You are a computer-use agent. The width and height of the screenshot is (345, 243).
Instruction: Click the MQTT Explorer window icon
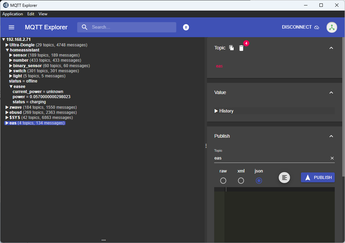6,5
